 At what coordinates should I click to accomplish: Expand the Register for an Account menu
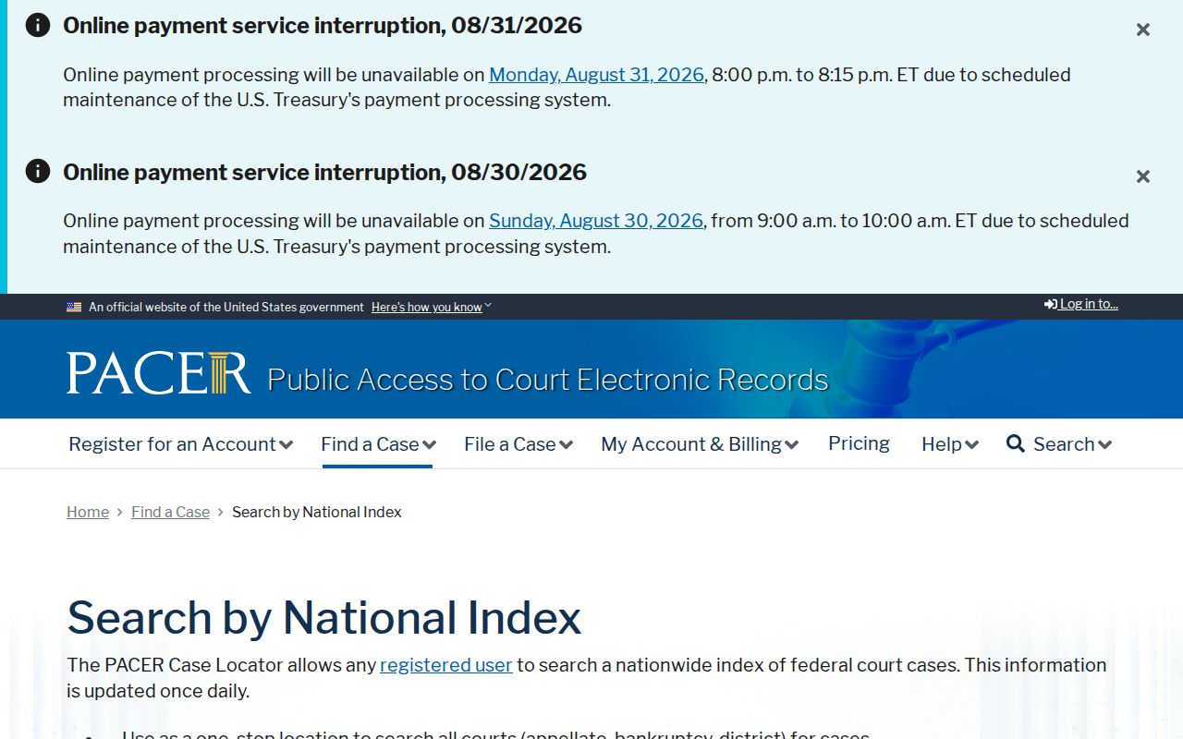click(180, 444)
